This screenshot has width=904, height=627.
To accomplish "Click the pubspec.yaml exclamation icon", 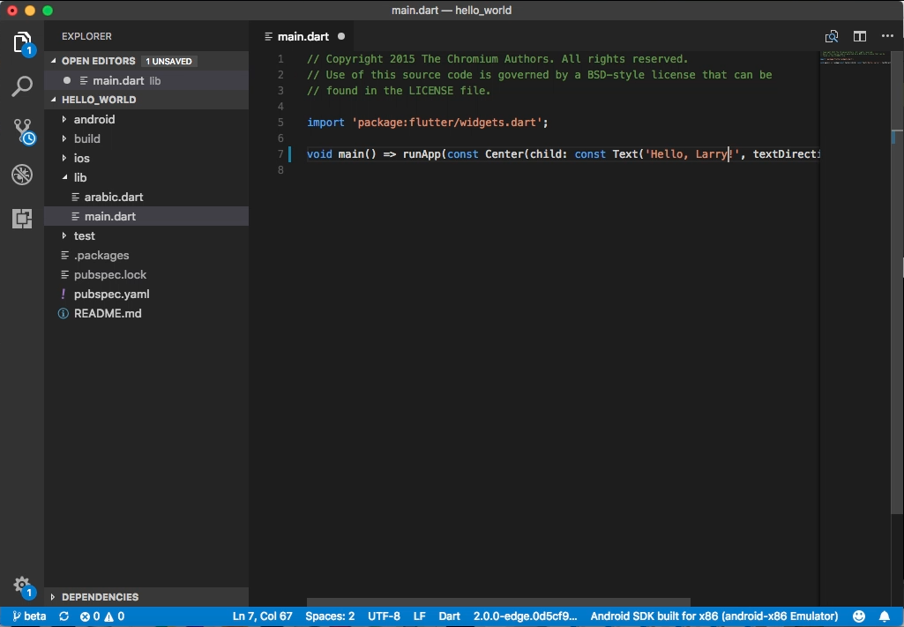I will point(64,294).
